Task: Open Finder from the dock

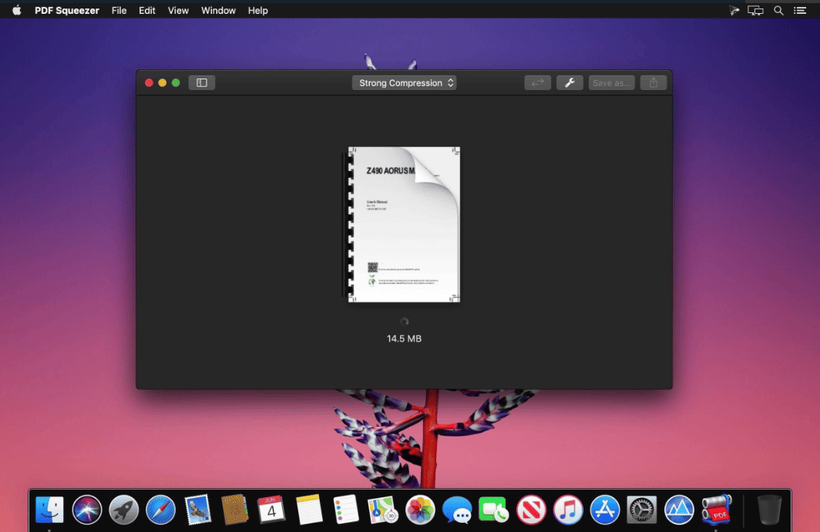Action: (x=49, y=510)
